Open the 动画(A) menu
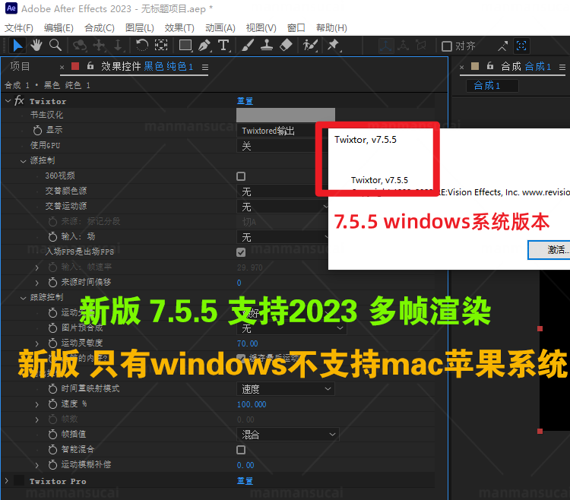Viewport: 570px width, 500px height. (220, 27)
